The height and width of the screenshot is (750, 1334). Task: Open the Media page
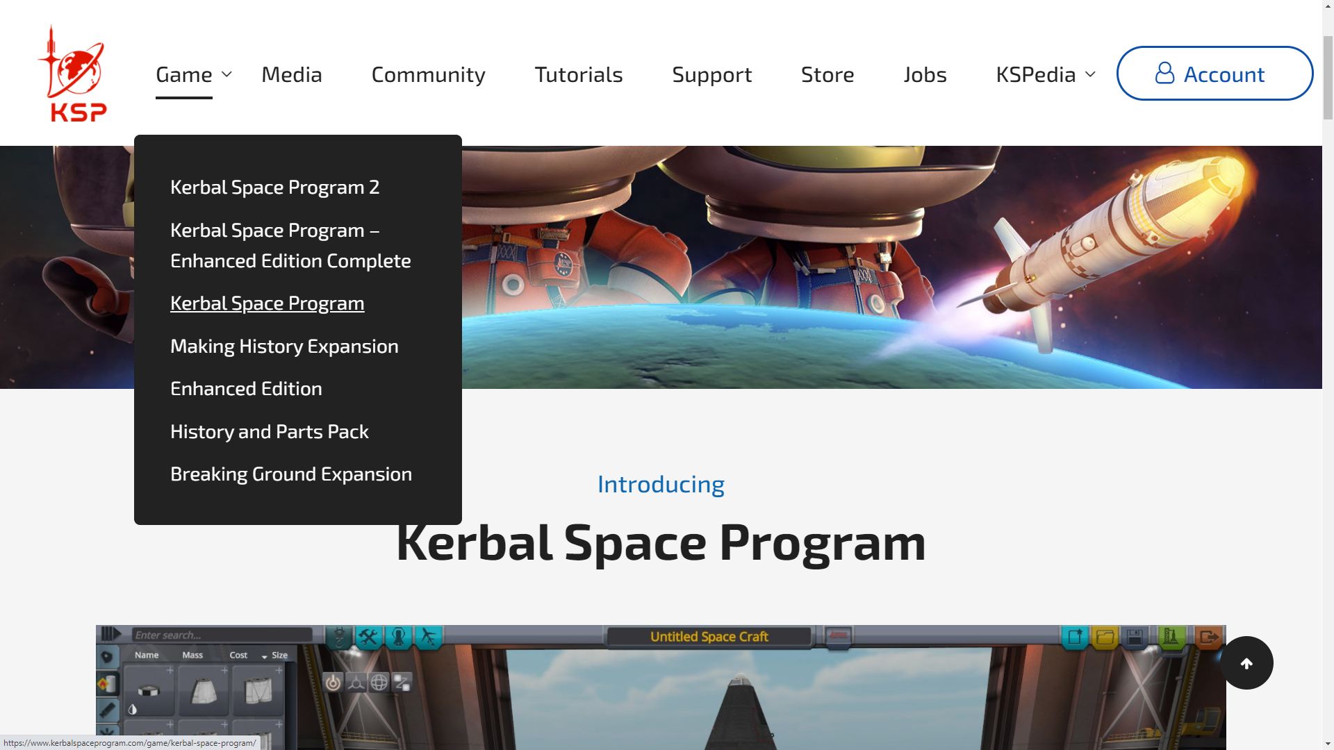click(x=292, y=74)
